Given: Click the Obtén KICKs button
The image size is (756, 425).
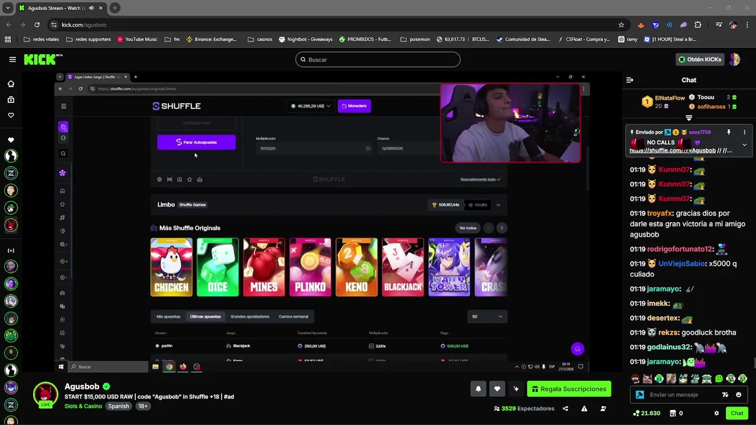Looking at the screenshot, I should [x=701, y=60].
